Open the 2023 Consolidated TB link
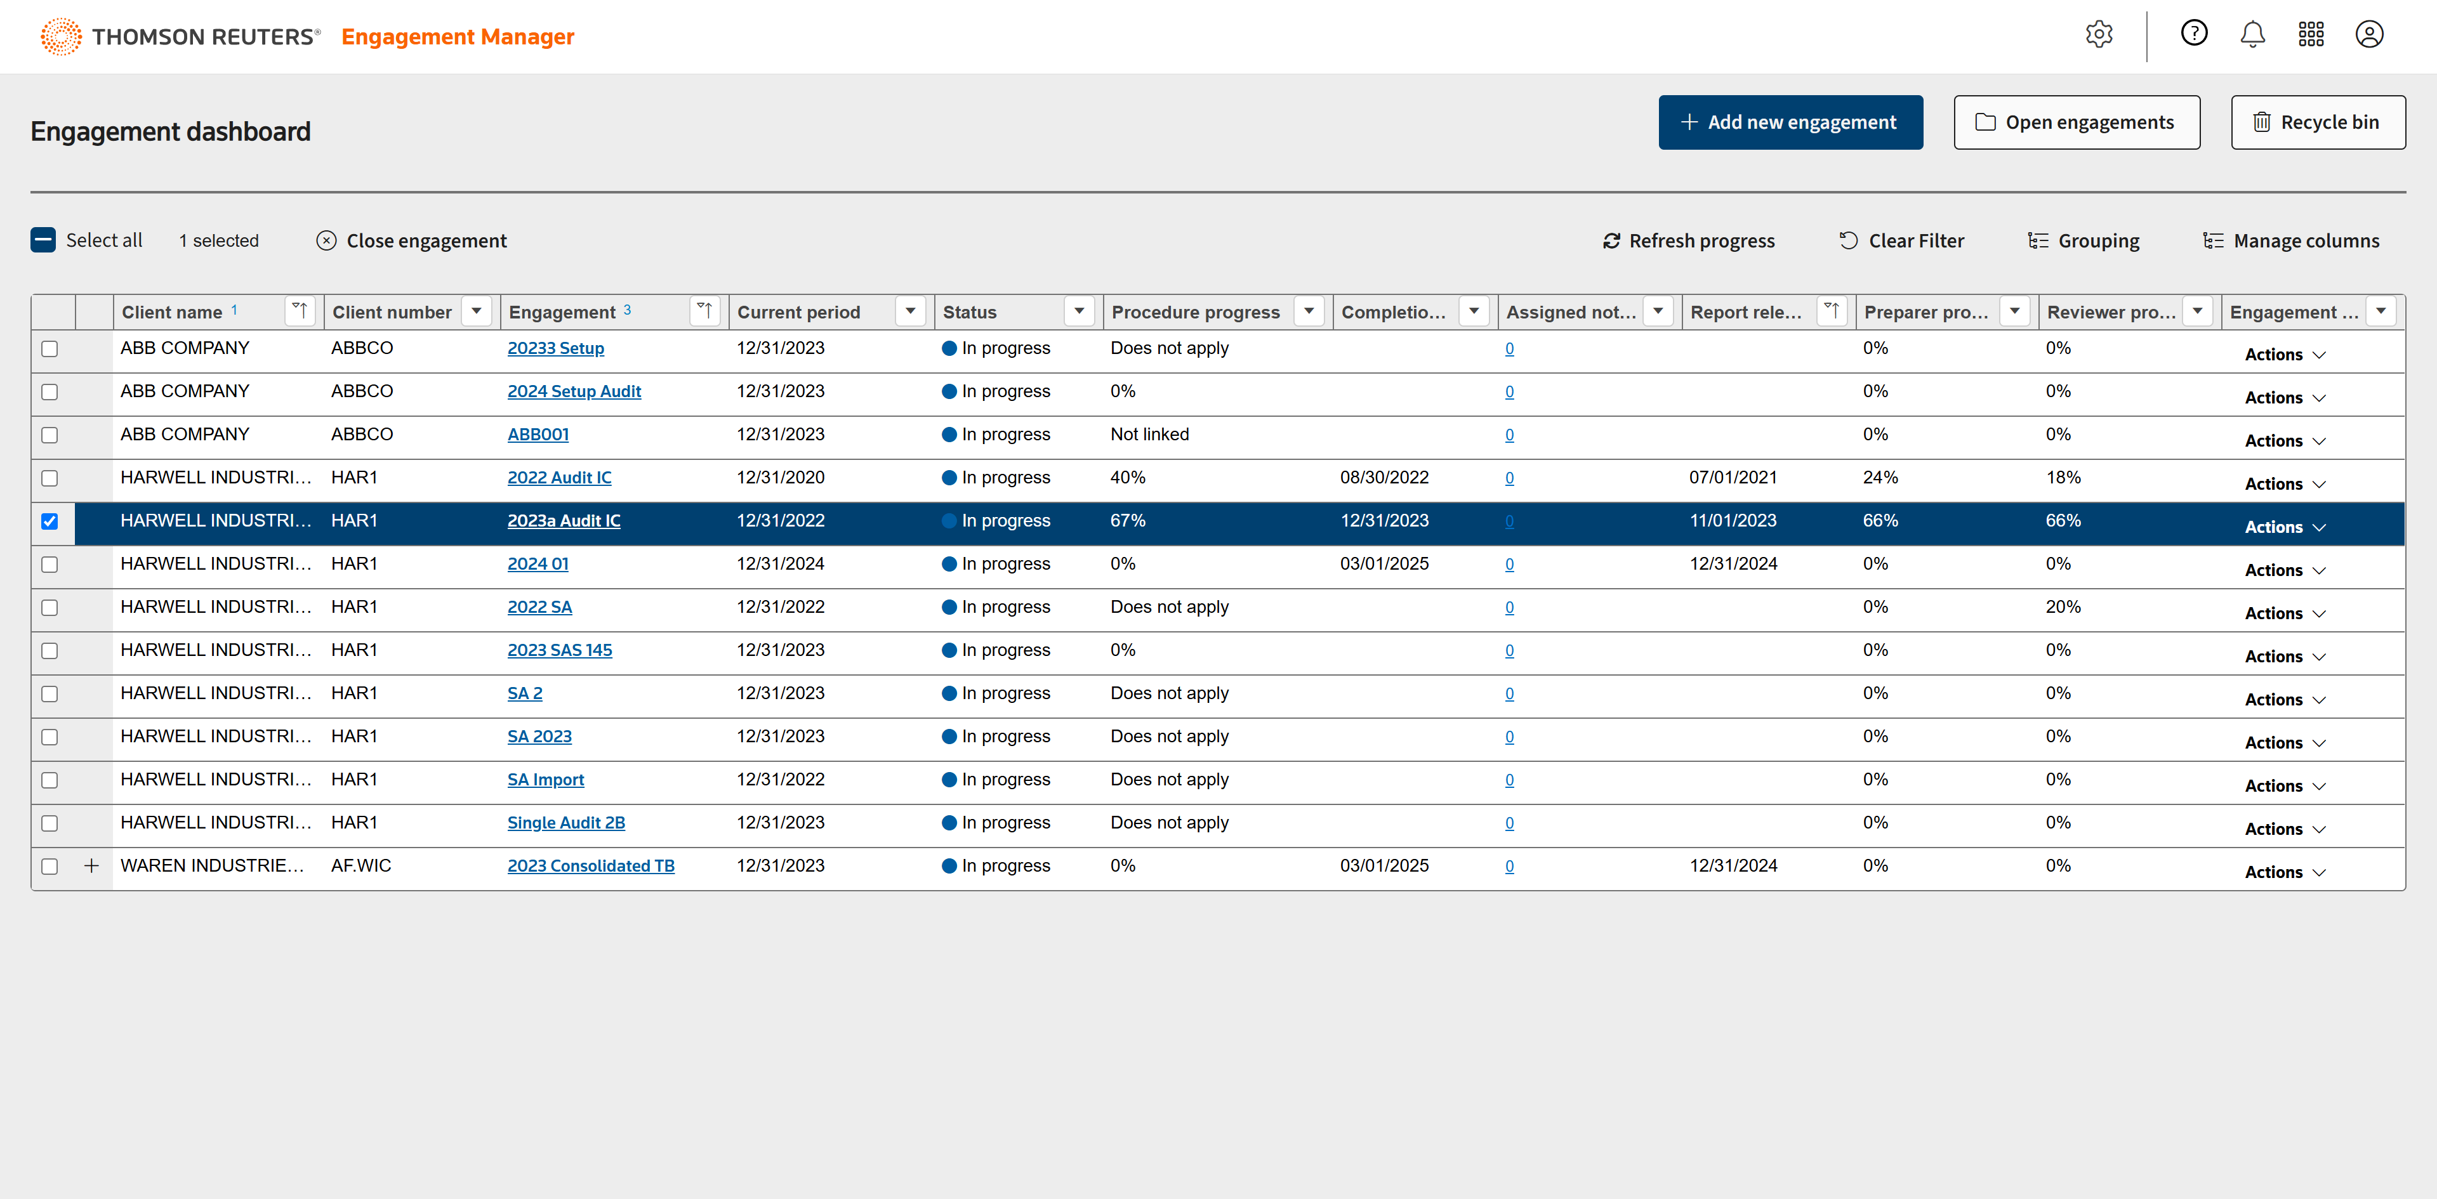The height and width of the screenshot is (1199, 2437). click(x=590, y=865)
